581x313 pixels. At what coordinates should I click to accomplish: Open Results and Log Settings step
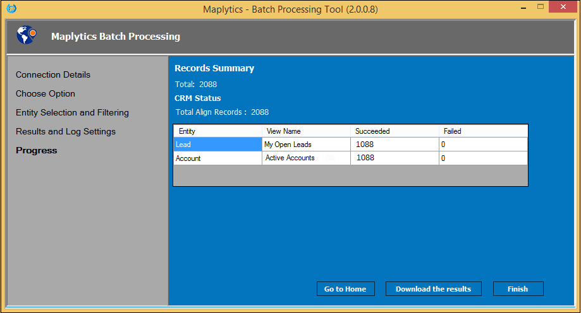66,131
